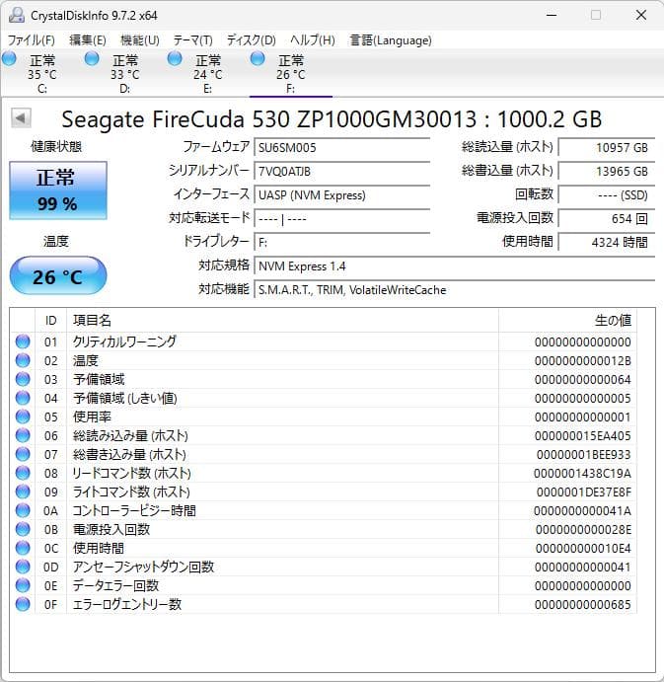Click the status orb of row 04 予備領域 (しきい値)
Viewport: 664px width, 682px height.
23,398
